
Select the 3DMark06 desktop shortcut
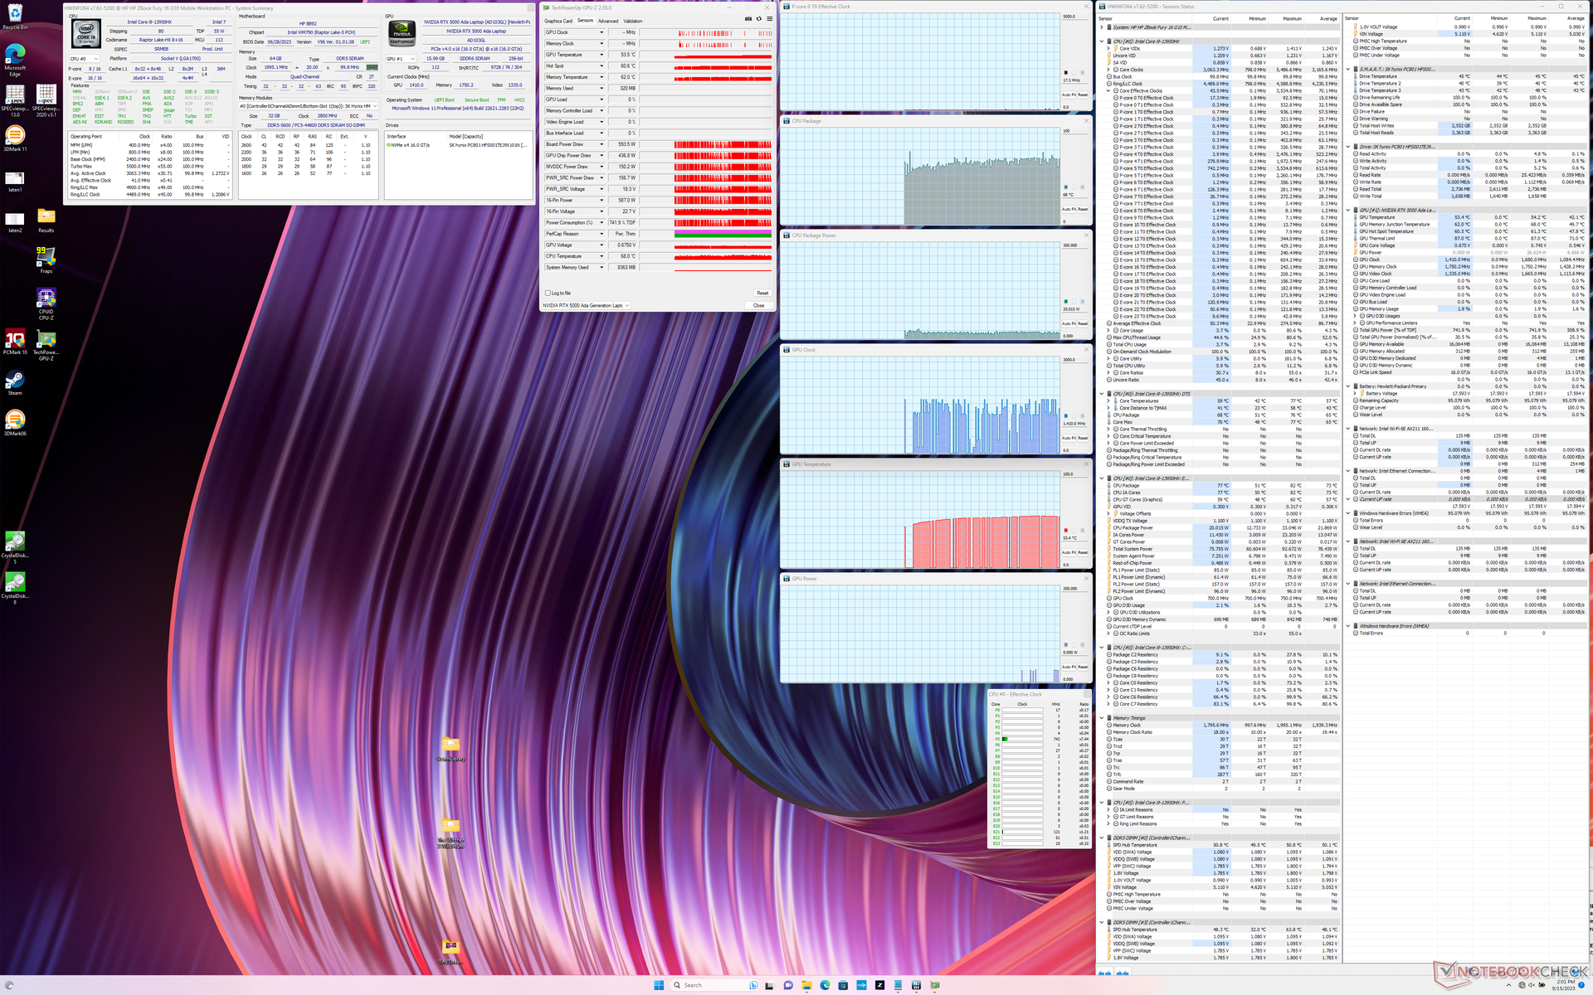point(15,423)
